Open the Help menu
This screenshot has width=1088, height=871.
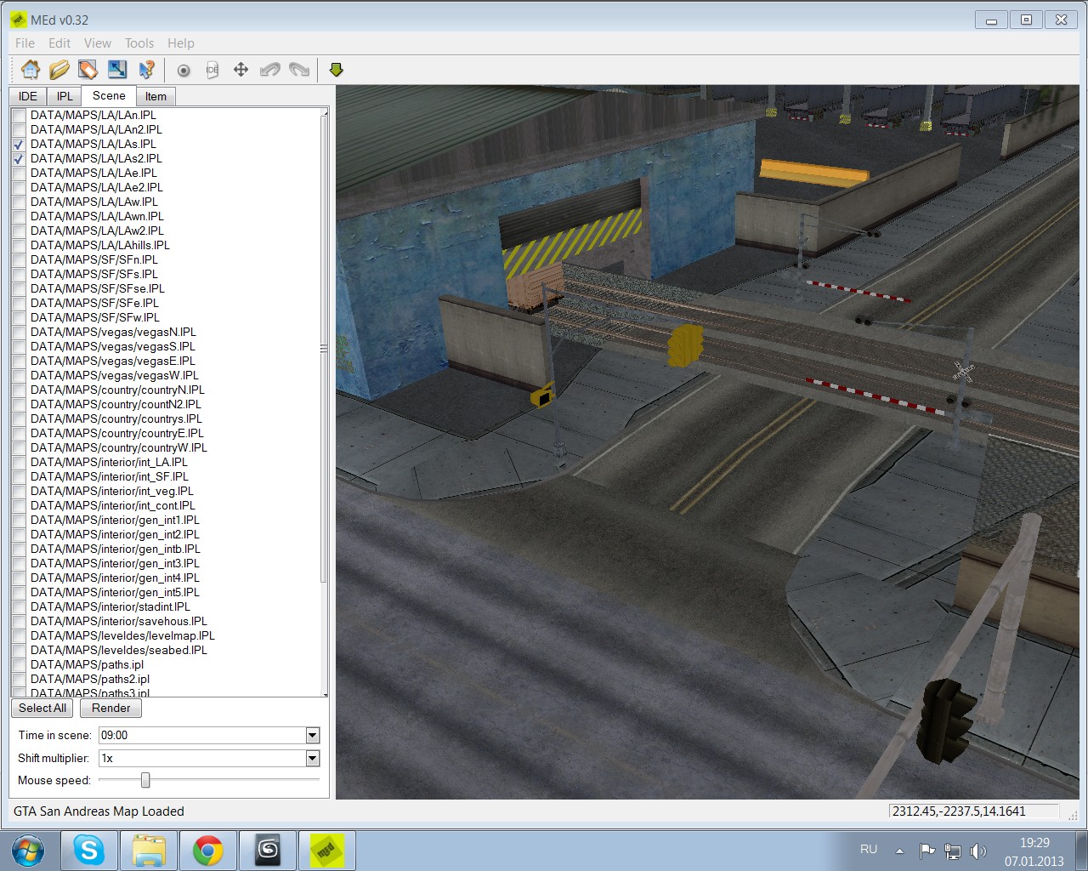tap(181, 43)
